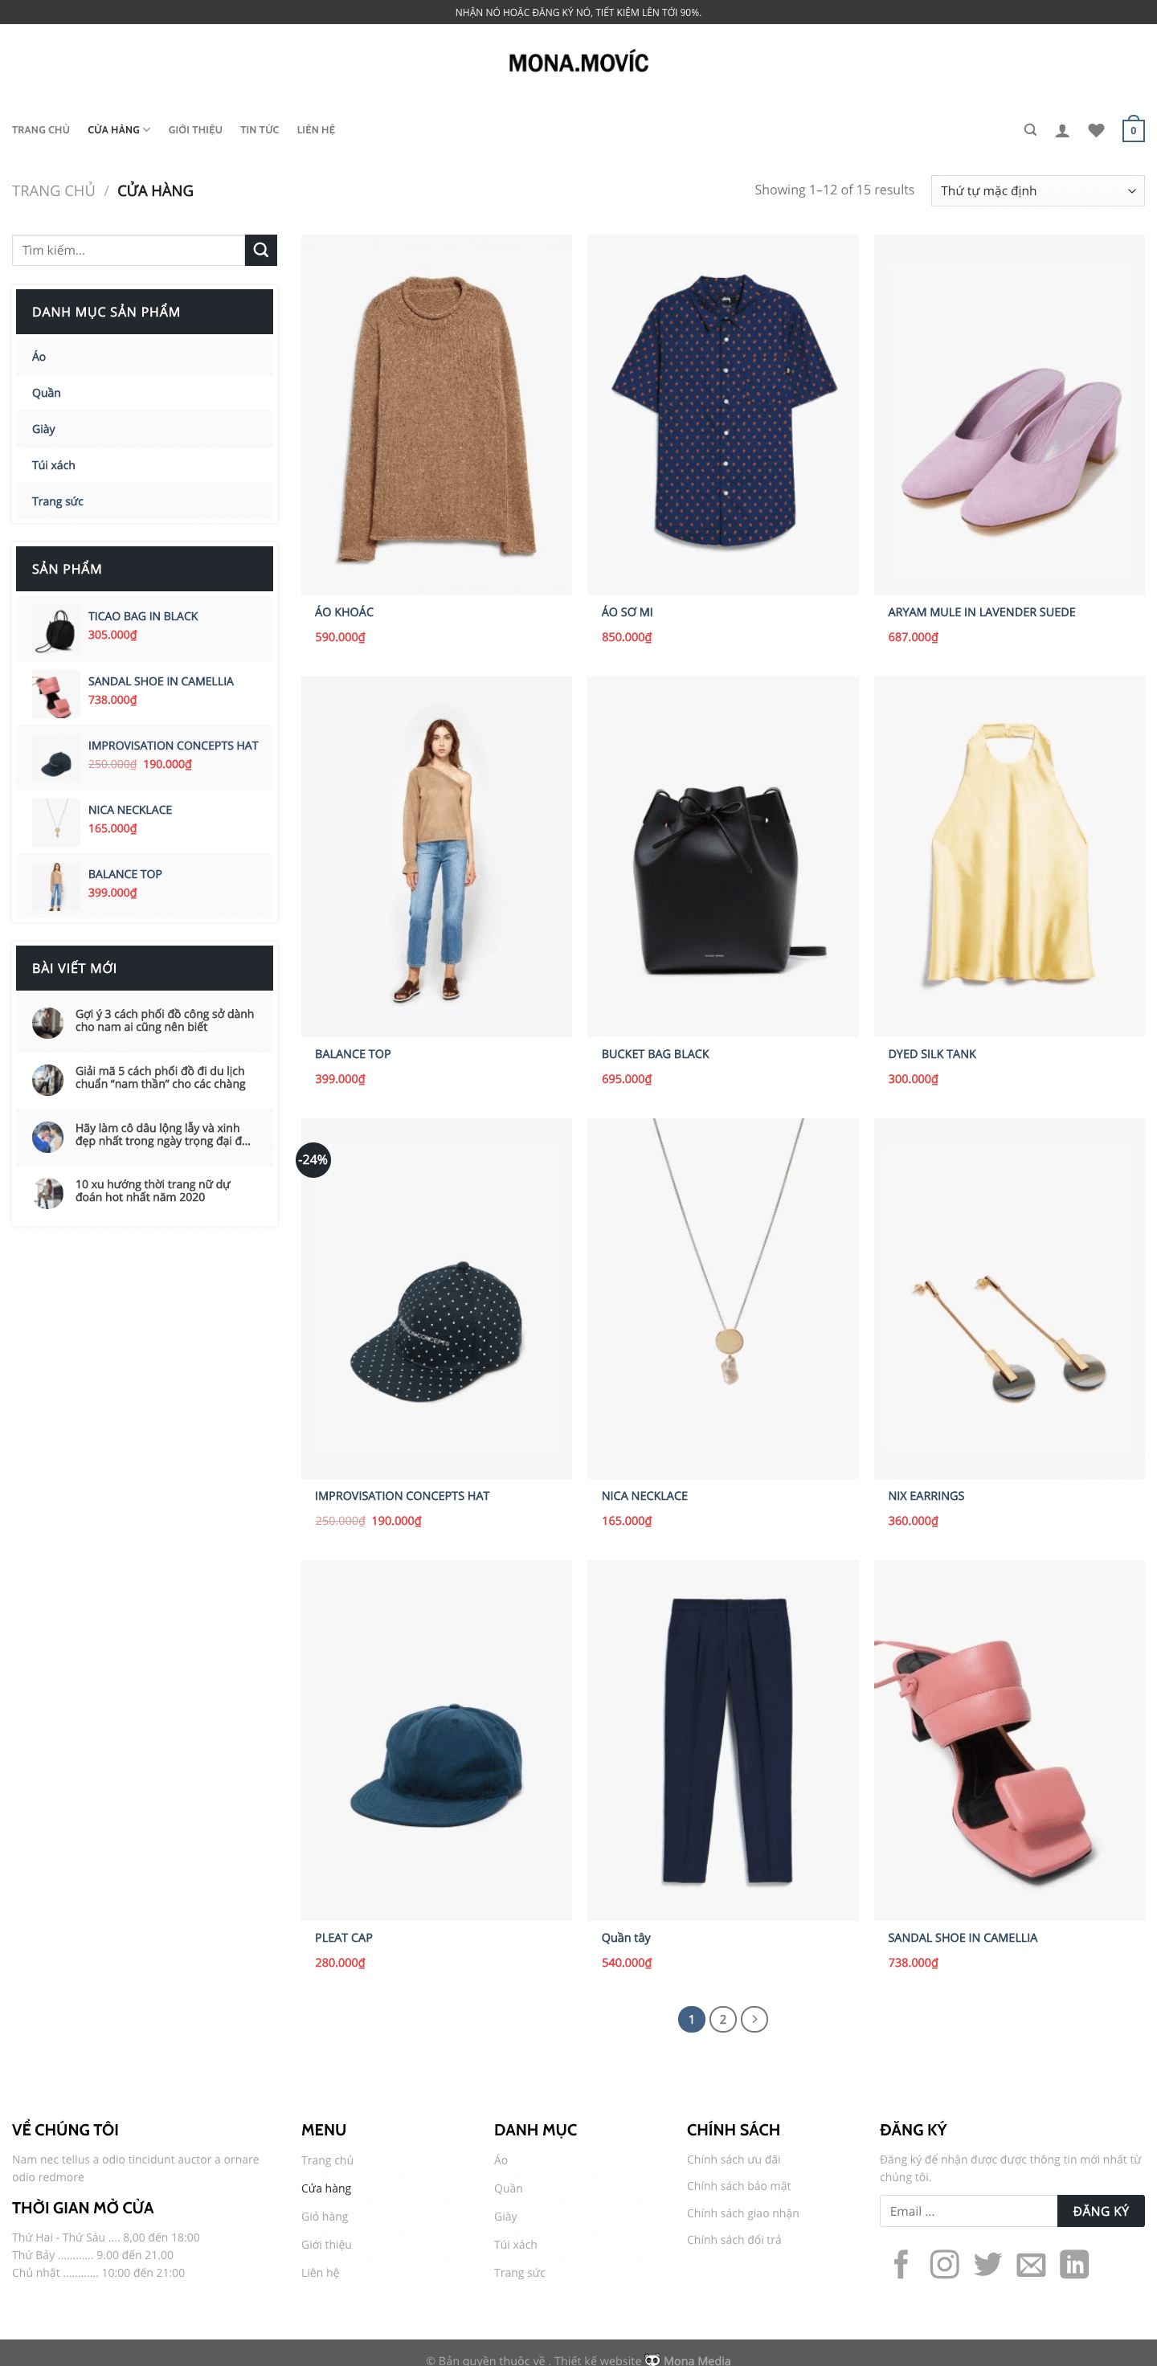Go to next page arrow
The height and width of the screenshot is (2366, 1157).
(754, 2019)
